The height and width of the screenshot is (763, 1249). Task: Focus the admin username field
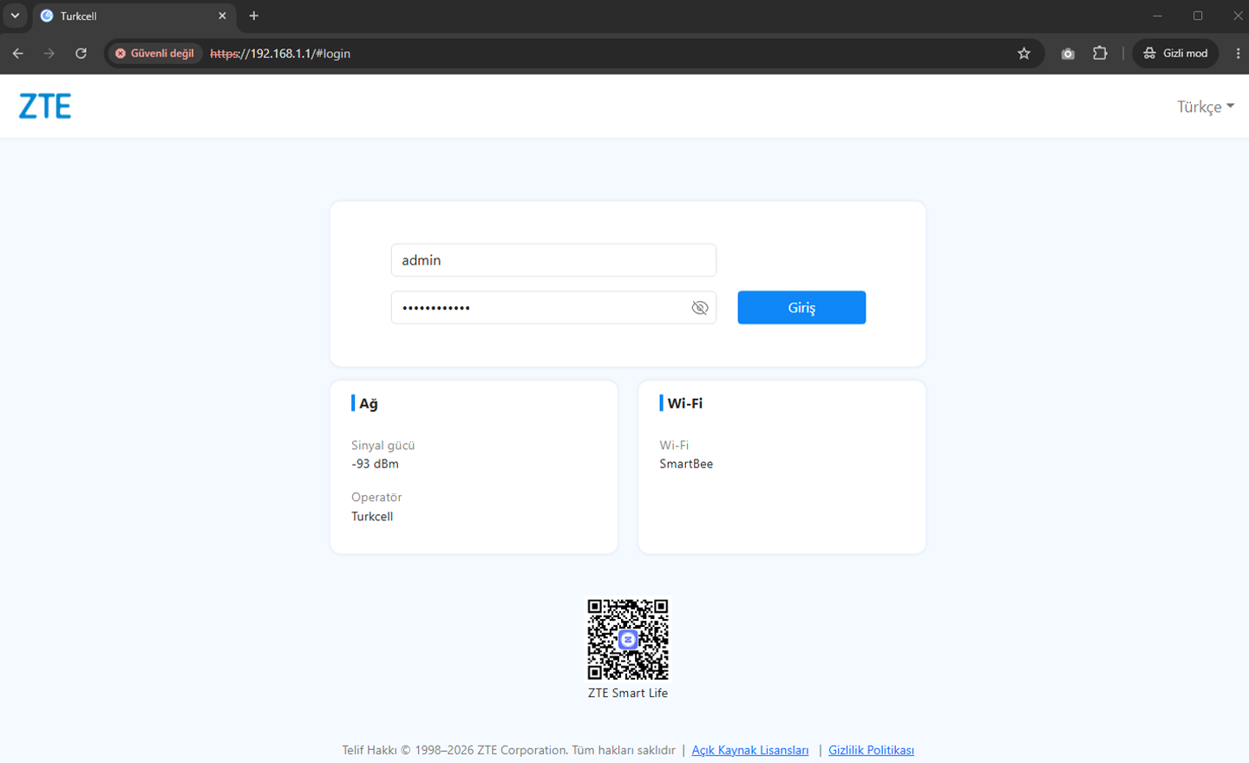tap(553, 260)
